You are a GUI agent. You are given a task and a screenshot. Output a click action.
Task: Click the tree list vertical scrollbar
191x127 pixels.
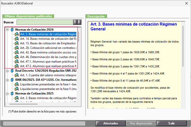(x=79, y=36)
